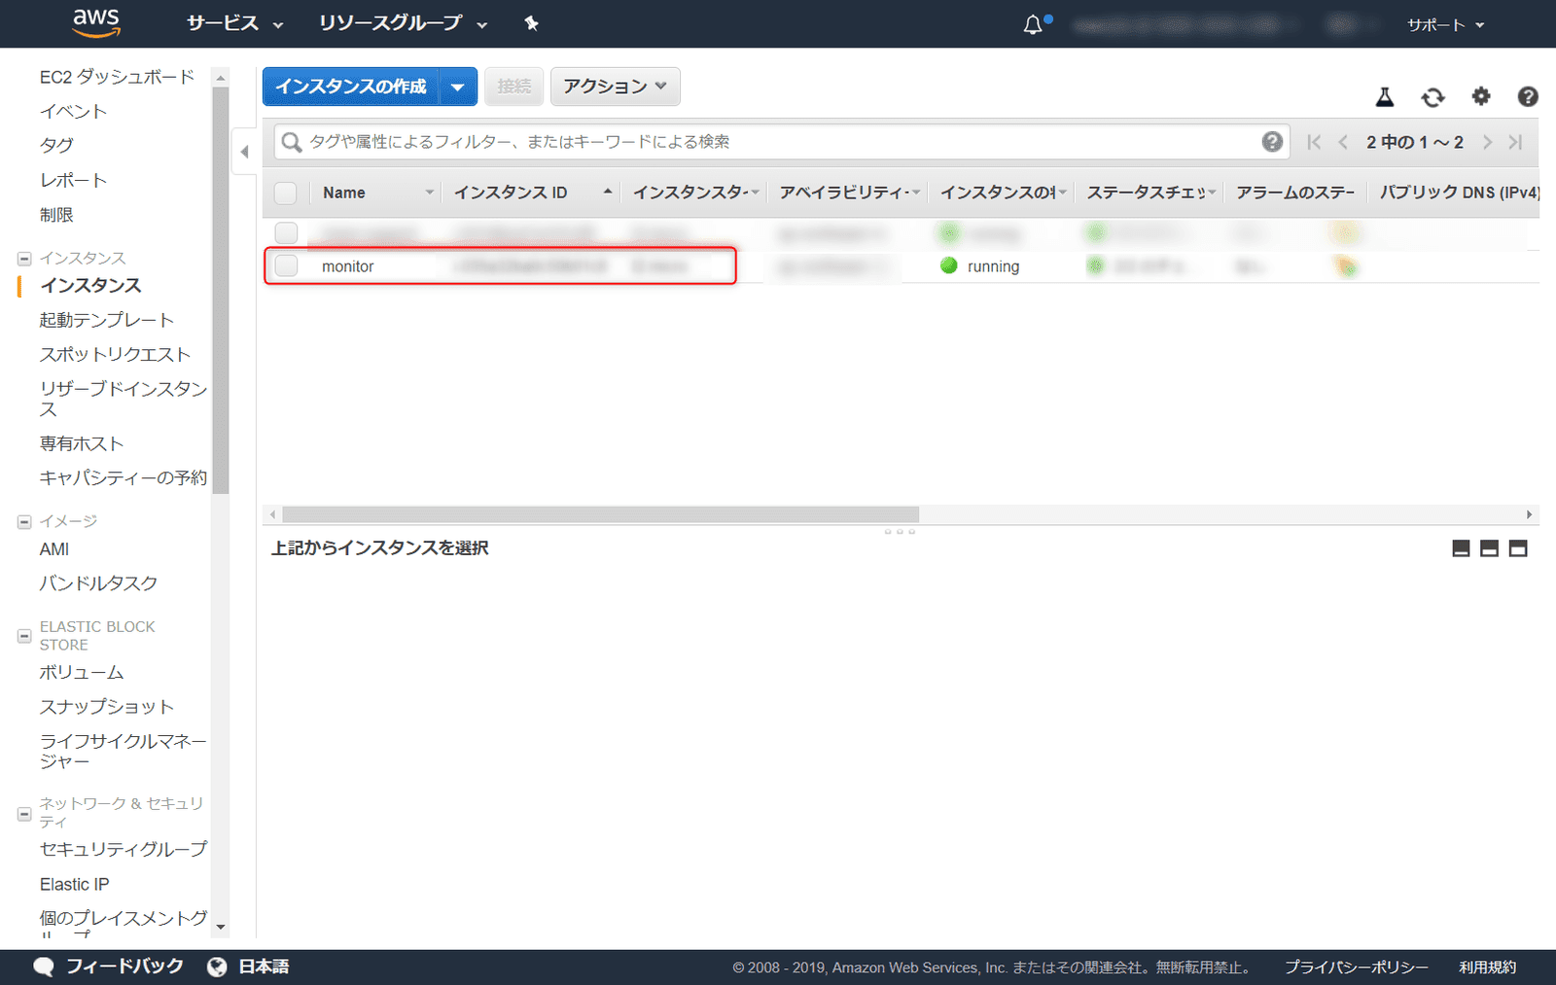Collapse the left navigation sidebar arrow
The width and height of the screenshot is (1556, 985).
pyautogui.click(x=244, y=152)
